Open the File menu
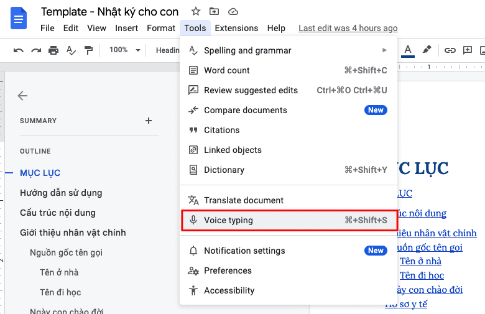 tap(47, 28)
